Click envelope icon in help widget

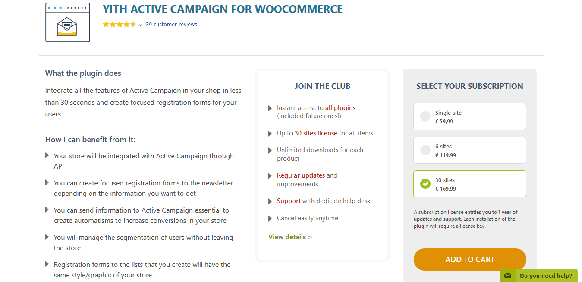click(508, 276)
